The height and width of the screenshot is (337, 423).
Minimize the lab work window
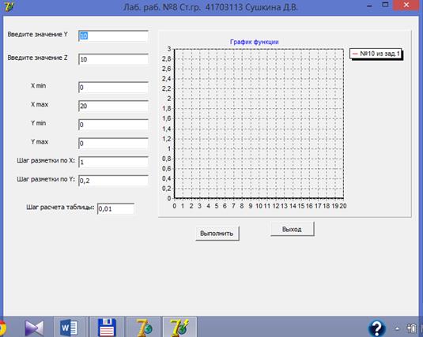pos(369,6)
